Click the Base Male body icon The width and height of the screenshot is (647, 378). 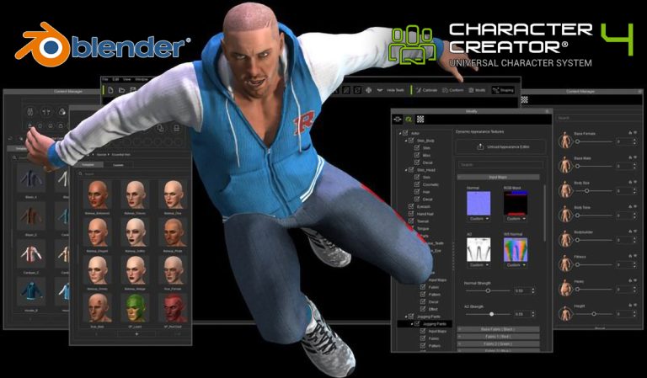[x=565, y=165]
